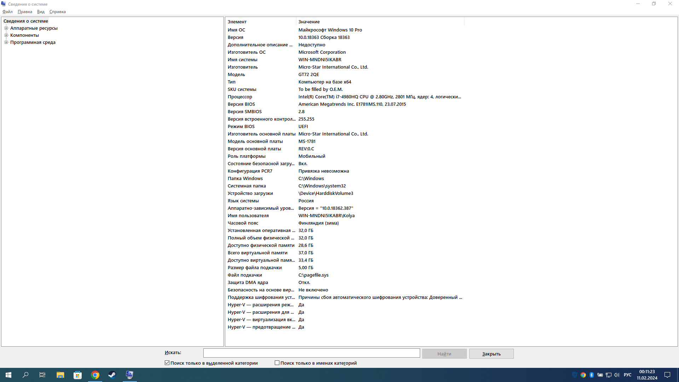Click the 'Привязка невозможна' value
679x382 pixels.
324,171
